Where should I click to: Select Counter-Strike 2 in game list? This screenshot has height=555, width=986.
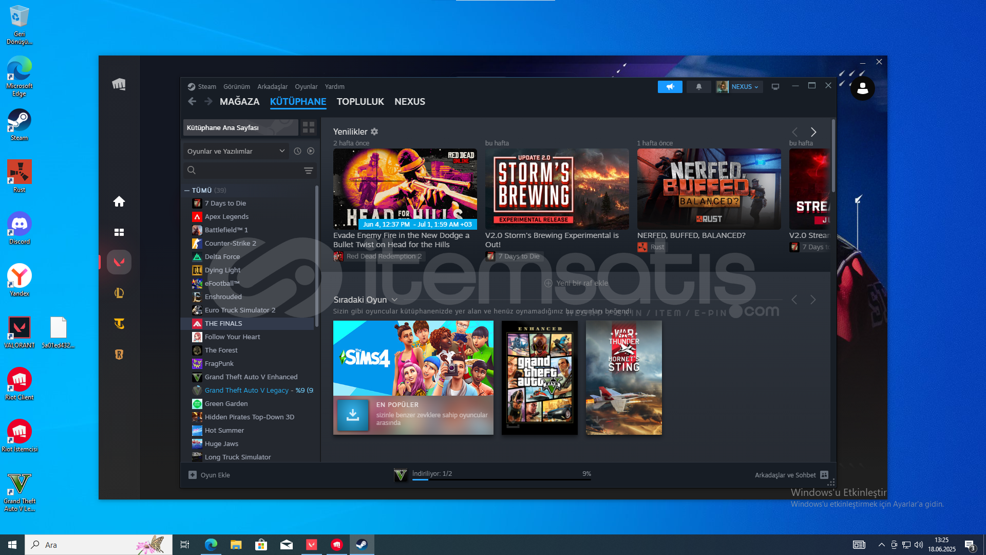(x=248, y=243)
